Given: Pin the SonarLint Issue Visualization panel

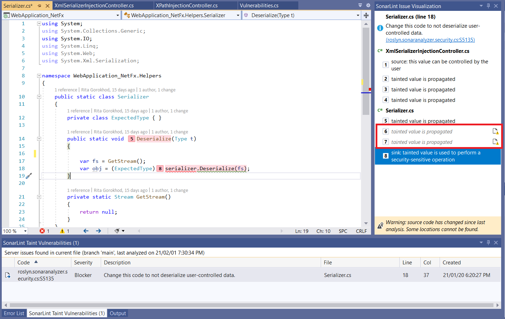Looking at the screenshot, I should 488,6.
